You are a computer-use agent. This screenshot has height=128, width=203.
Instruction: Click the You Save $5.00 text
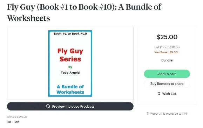click(166, 52)
